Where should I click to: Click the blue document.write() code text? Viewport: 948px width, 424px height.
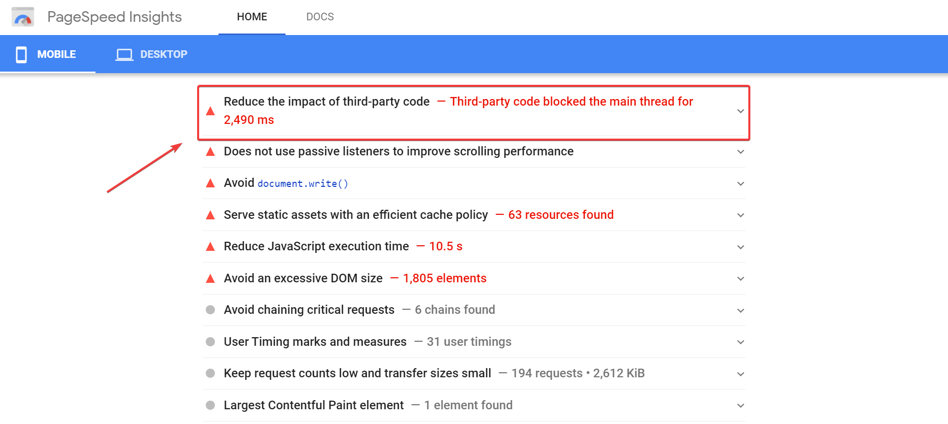point(303,184)
